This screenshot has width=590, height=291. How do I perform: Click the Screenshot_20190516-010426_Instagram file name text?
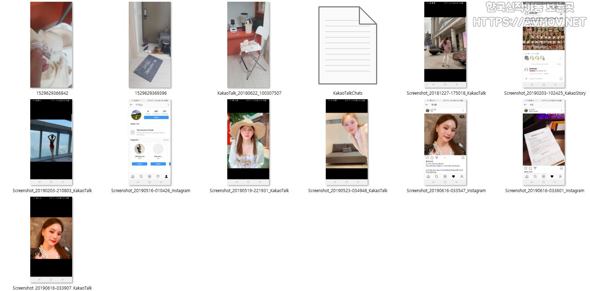(151, 191)
